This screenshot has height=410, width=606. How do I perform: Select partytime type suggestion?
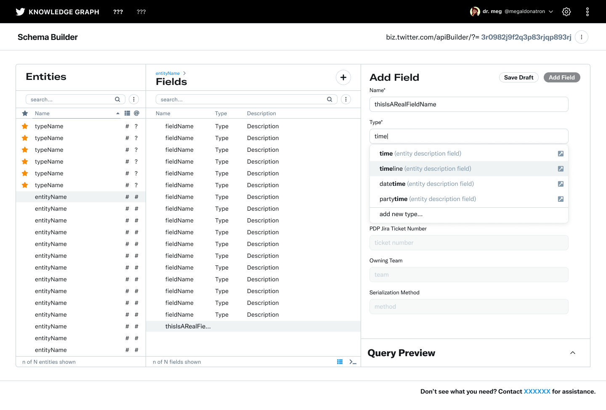click(469, 199)
